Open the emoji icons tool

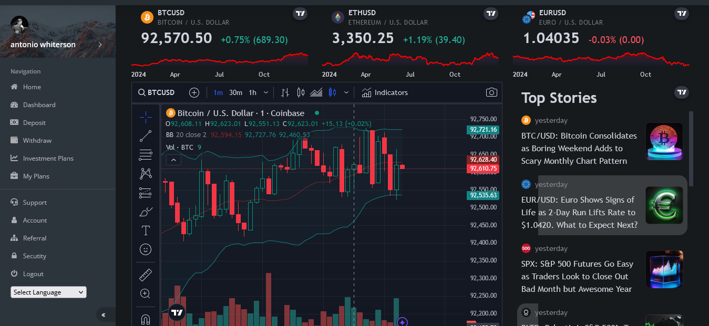146,249
